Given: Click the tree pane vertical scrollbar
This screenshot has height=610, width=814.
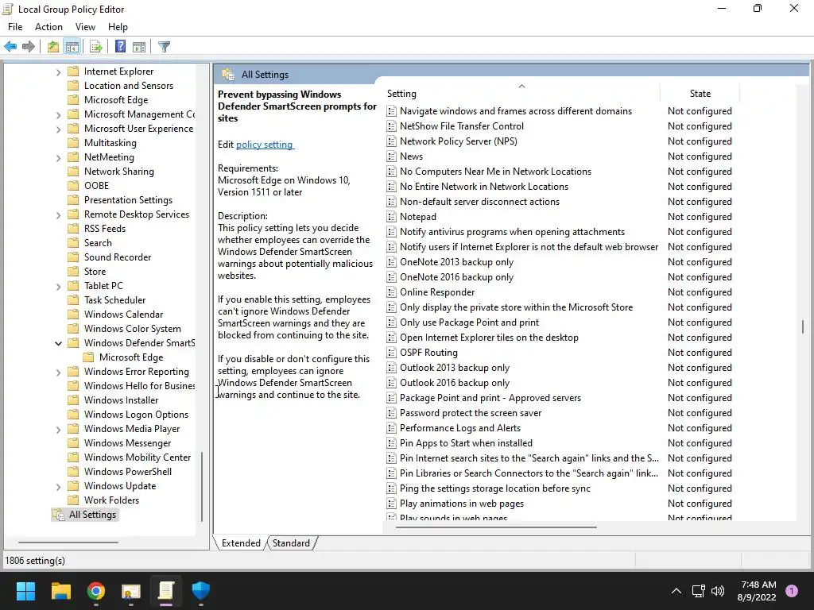Looking at the screenshot, I should (x=202, y=487).
